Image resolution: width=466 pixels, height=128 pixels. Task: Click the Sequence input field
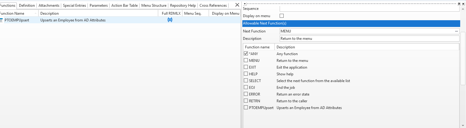tap(369, 9)
